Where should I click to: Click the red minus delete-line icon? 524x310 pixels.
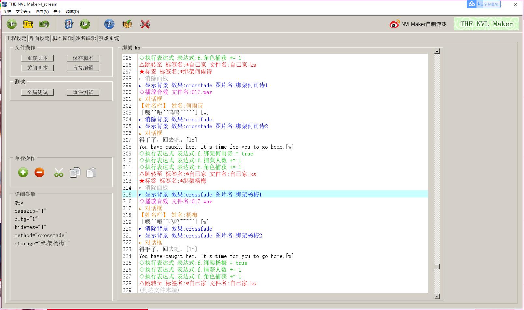point(39,172)
